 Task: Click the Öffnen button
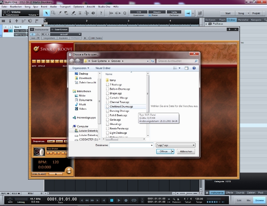[164, 151]
